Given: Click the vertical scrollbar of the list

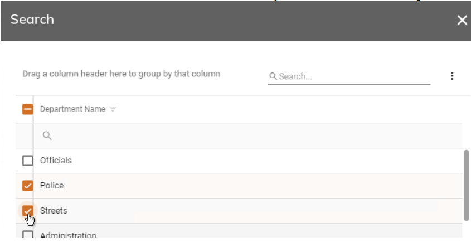Looking at the screenshot, I should (x=466, y=184).
